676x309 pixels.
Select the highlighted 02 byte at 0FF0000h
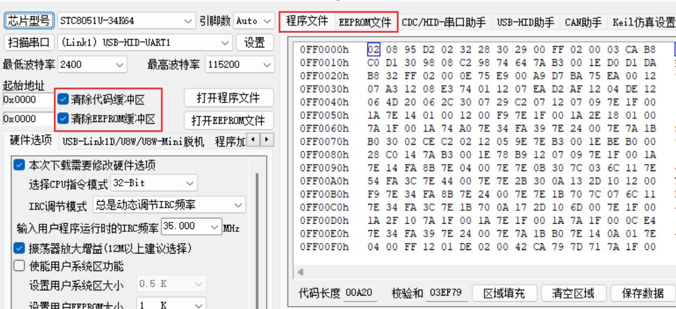click(373, 50)
